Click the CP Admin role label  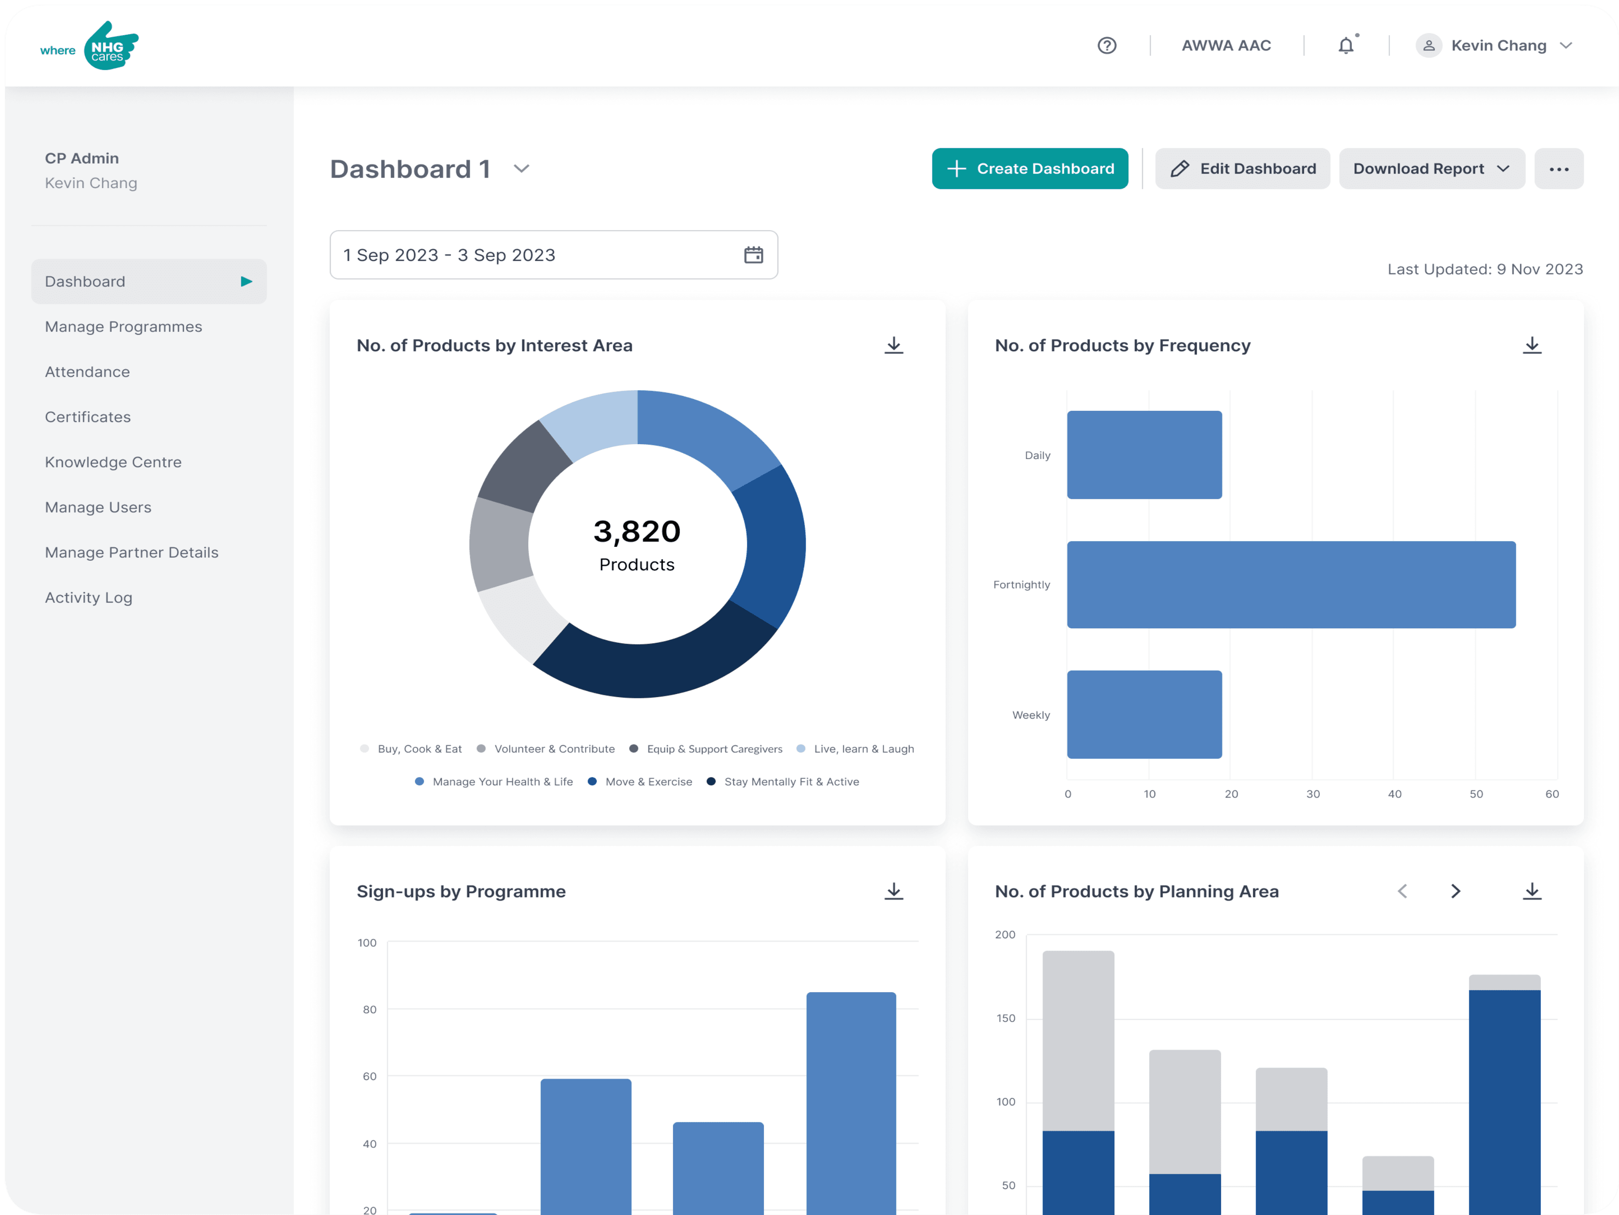pos(82,158)
